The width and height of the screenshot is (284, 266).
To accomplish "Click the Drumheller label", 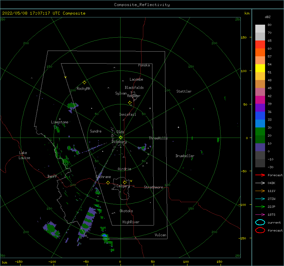I will (x=185, y=156).
